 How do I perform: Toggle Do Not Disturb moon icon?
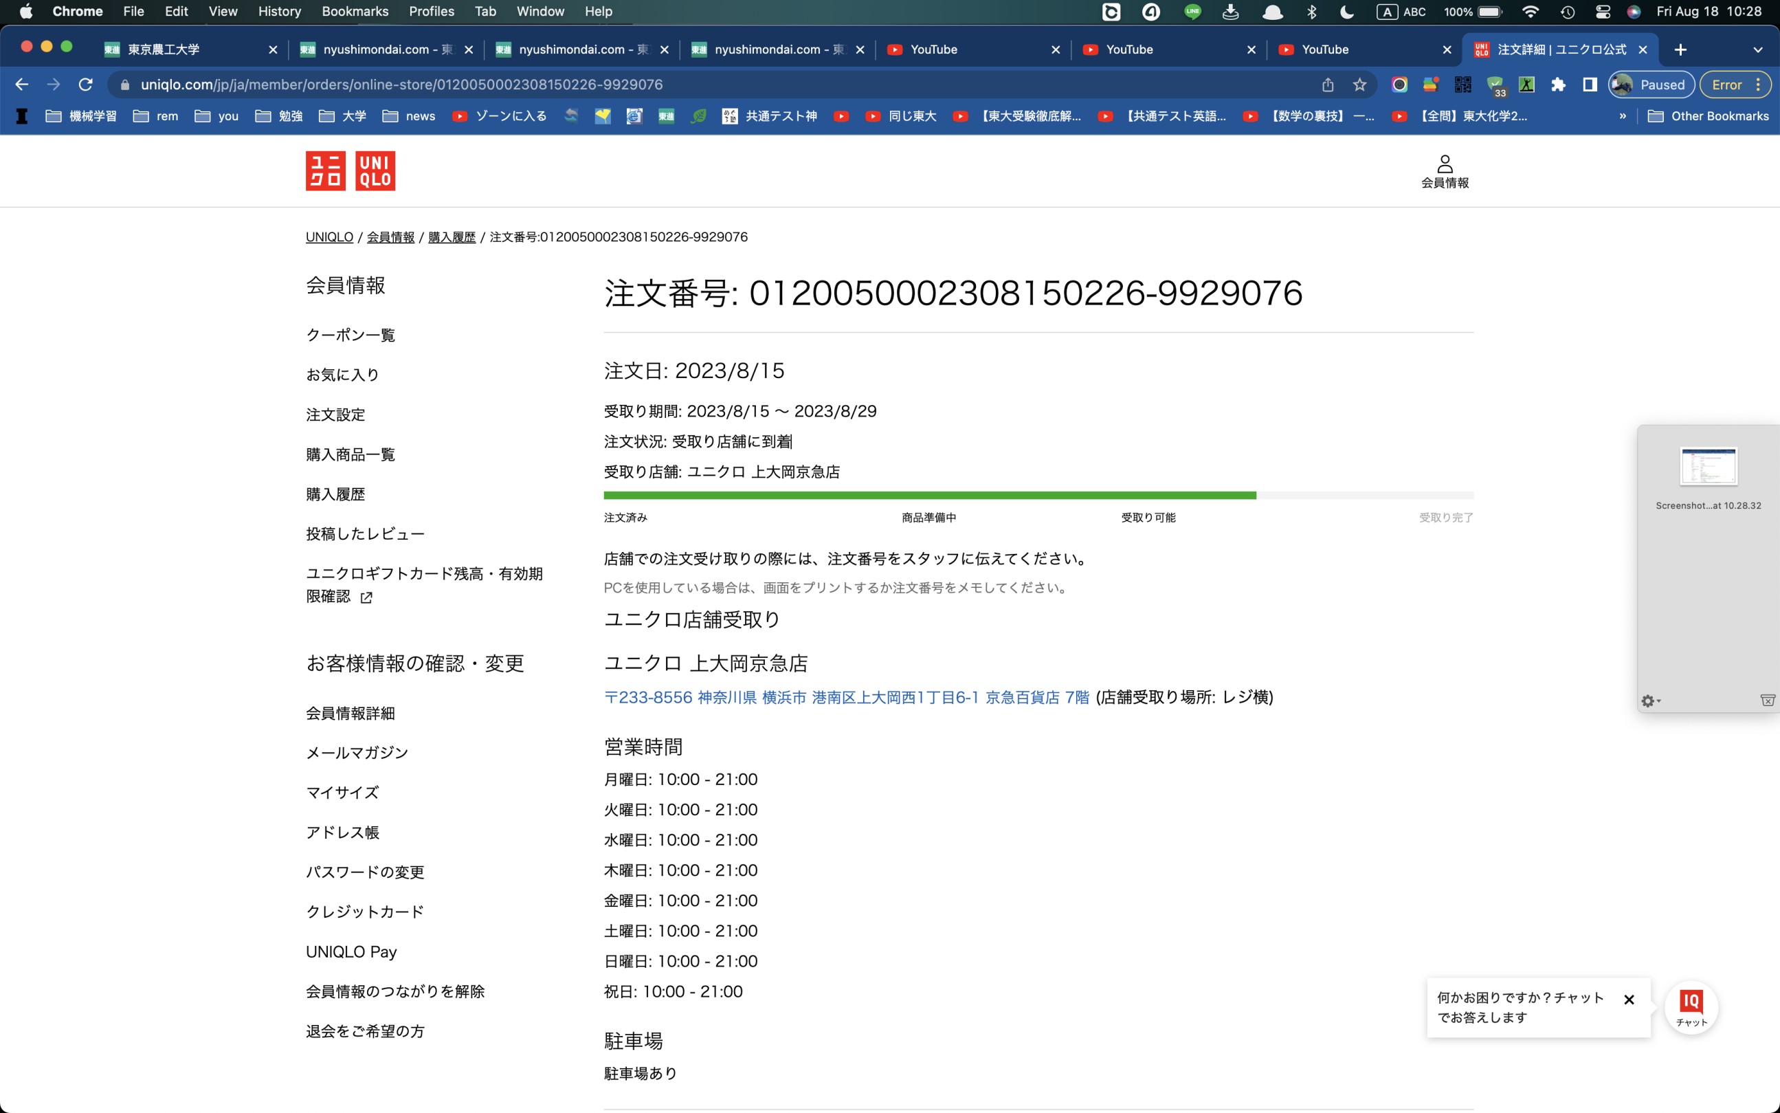click(x=1346, y=11)
